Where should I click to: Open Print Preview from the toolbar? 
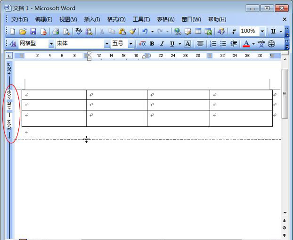[66, 32]
